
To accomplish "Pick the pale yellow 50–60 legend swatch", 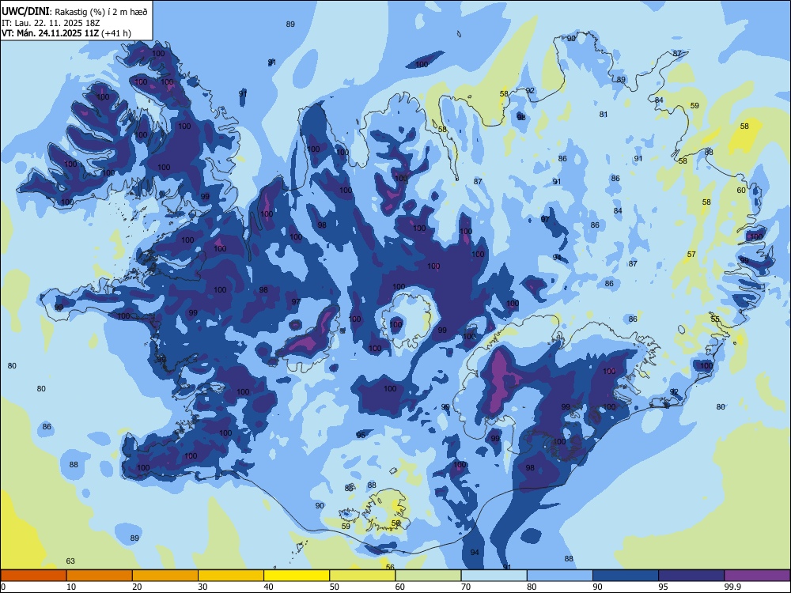I will pyautogui.click(x=363, y=576).
